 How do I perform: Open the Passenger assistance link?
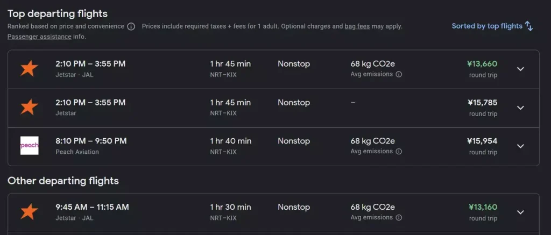pos(39,37)
